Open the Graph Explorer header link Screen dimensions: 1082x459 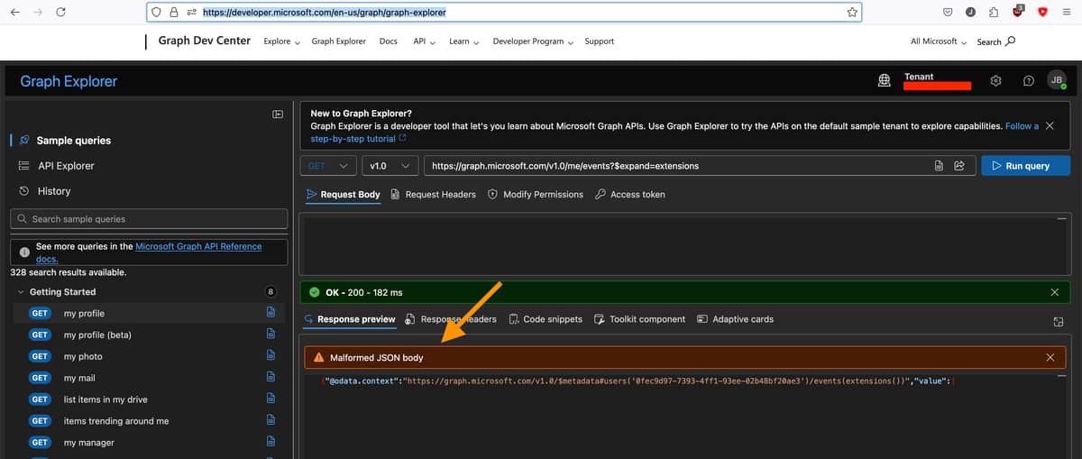pyautogui.click(x=338, y=41)
